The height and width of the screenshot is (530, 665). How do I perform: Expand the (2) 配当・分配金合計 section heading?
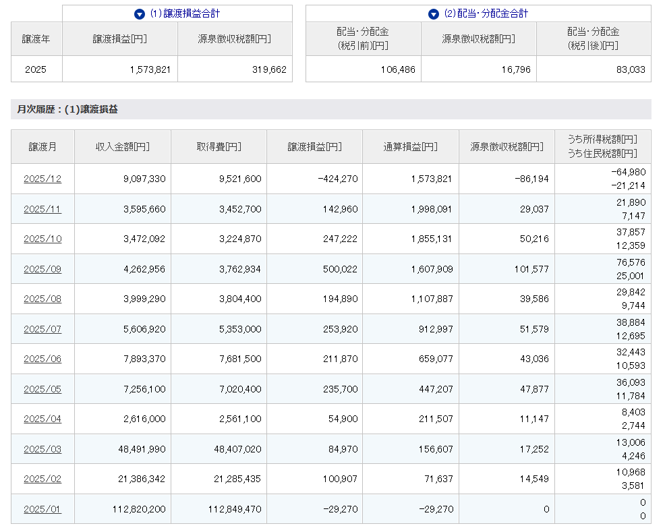(x=485, y=13)
